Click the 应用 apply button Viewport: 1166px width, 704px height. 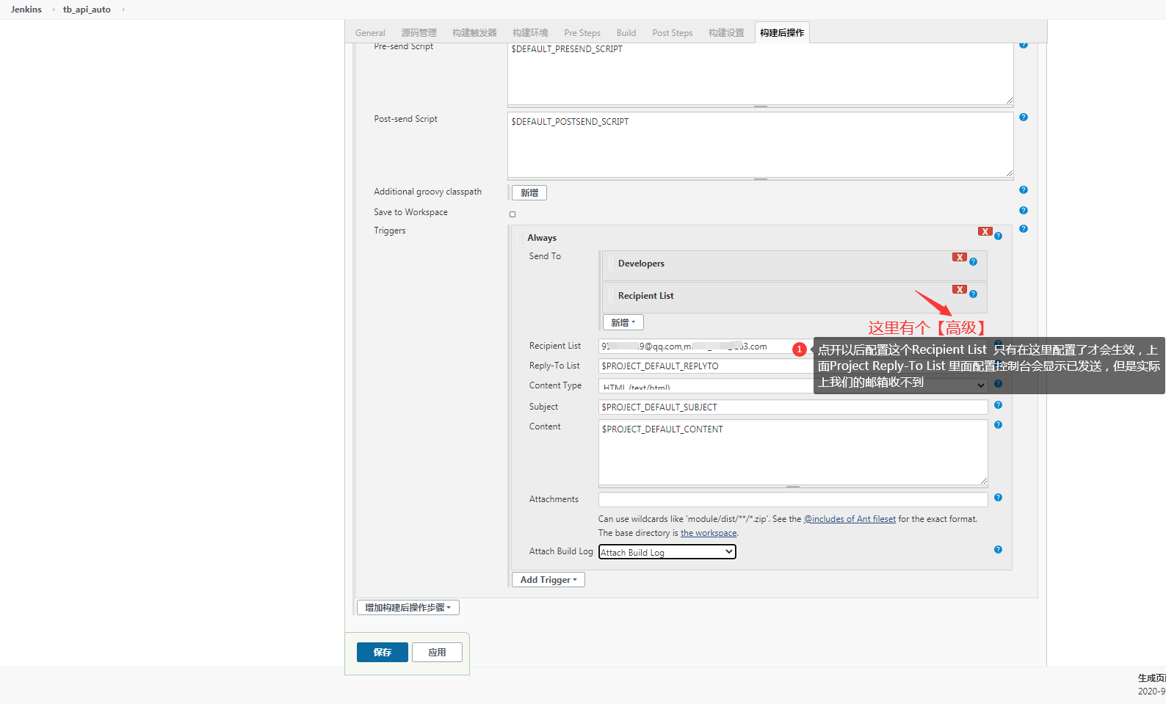point(437,653)
